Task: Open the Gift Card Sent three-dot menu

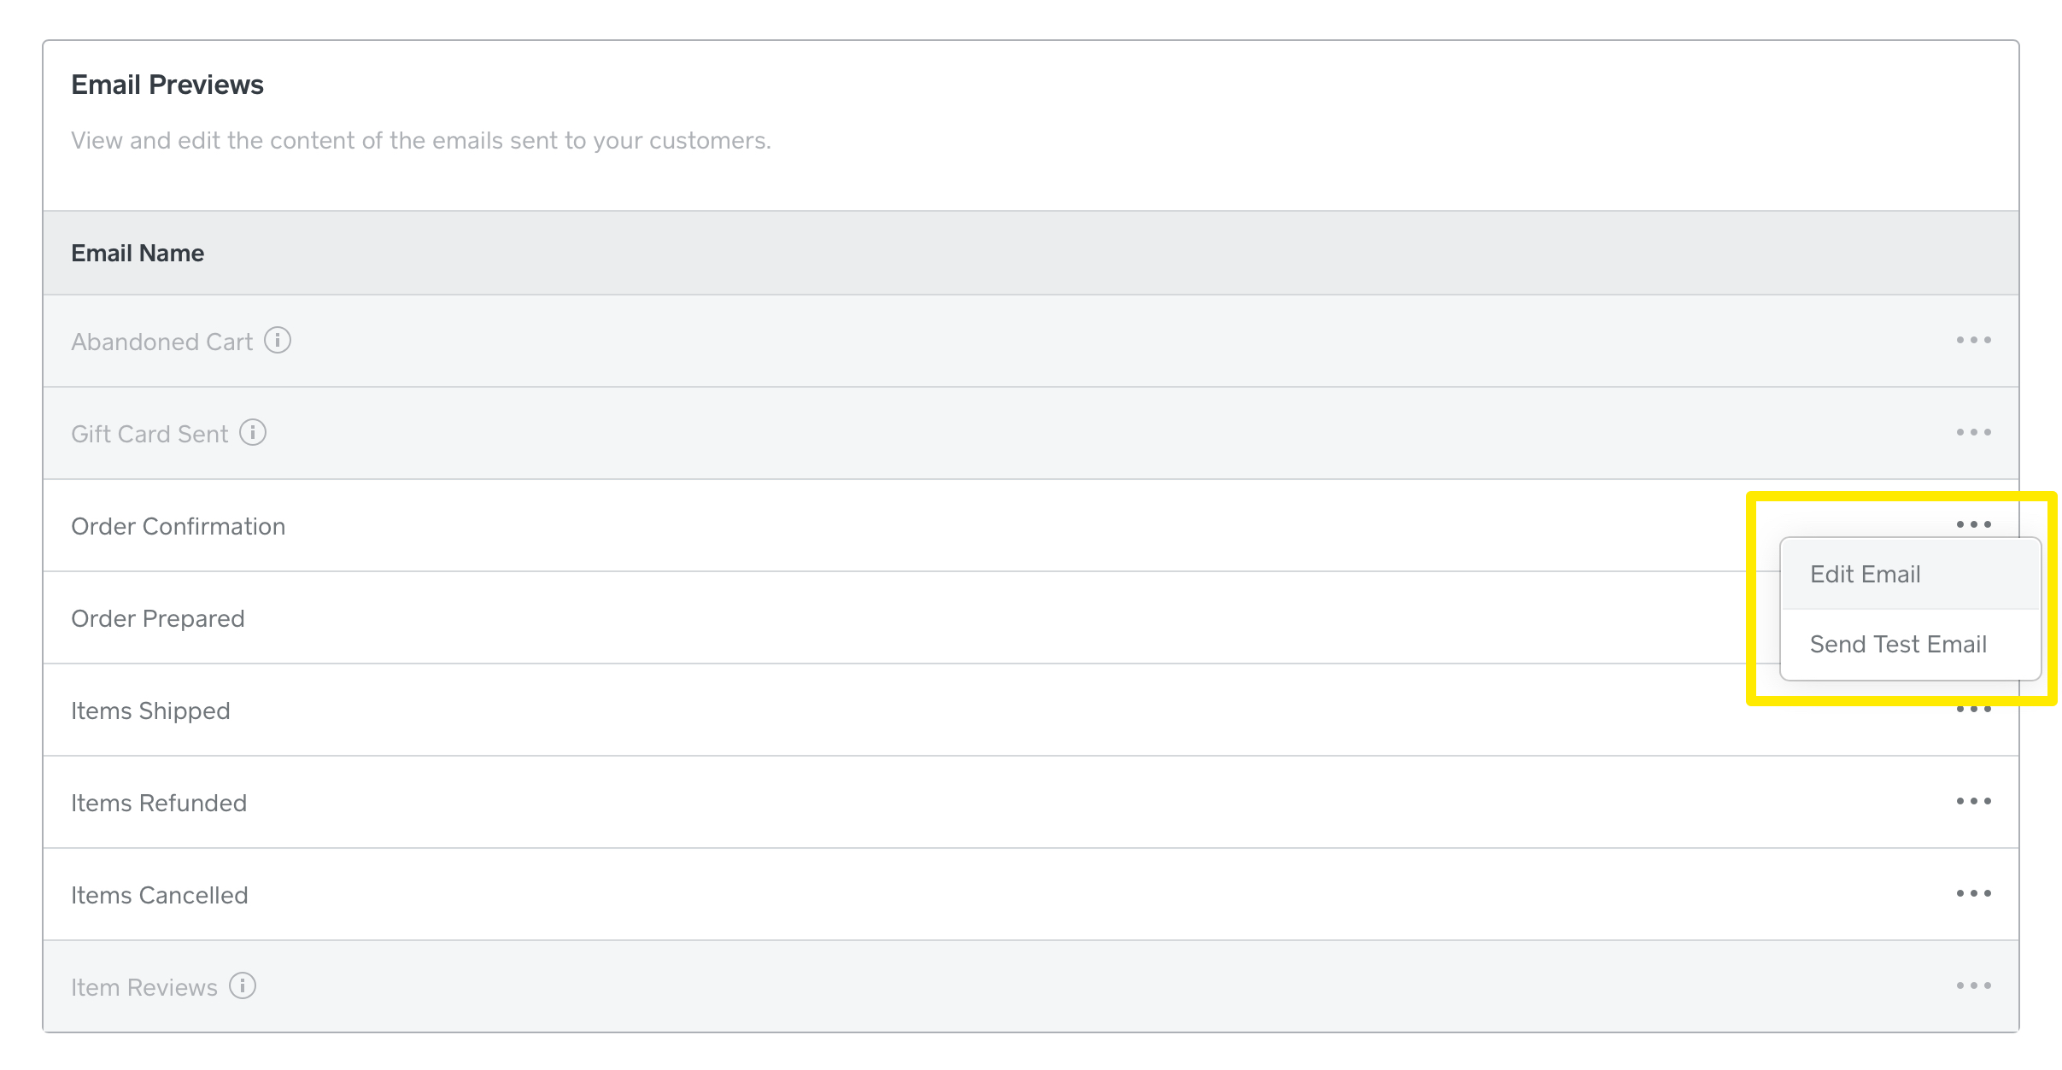Action: (1973, 433)
